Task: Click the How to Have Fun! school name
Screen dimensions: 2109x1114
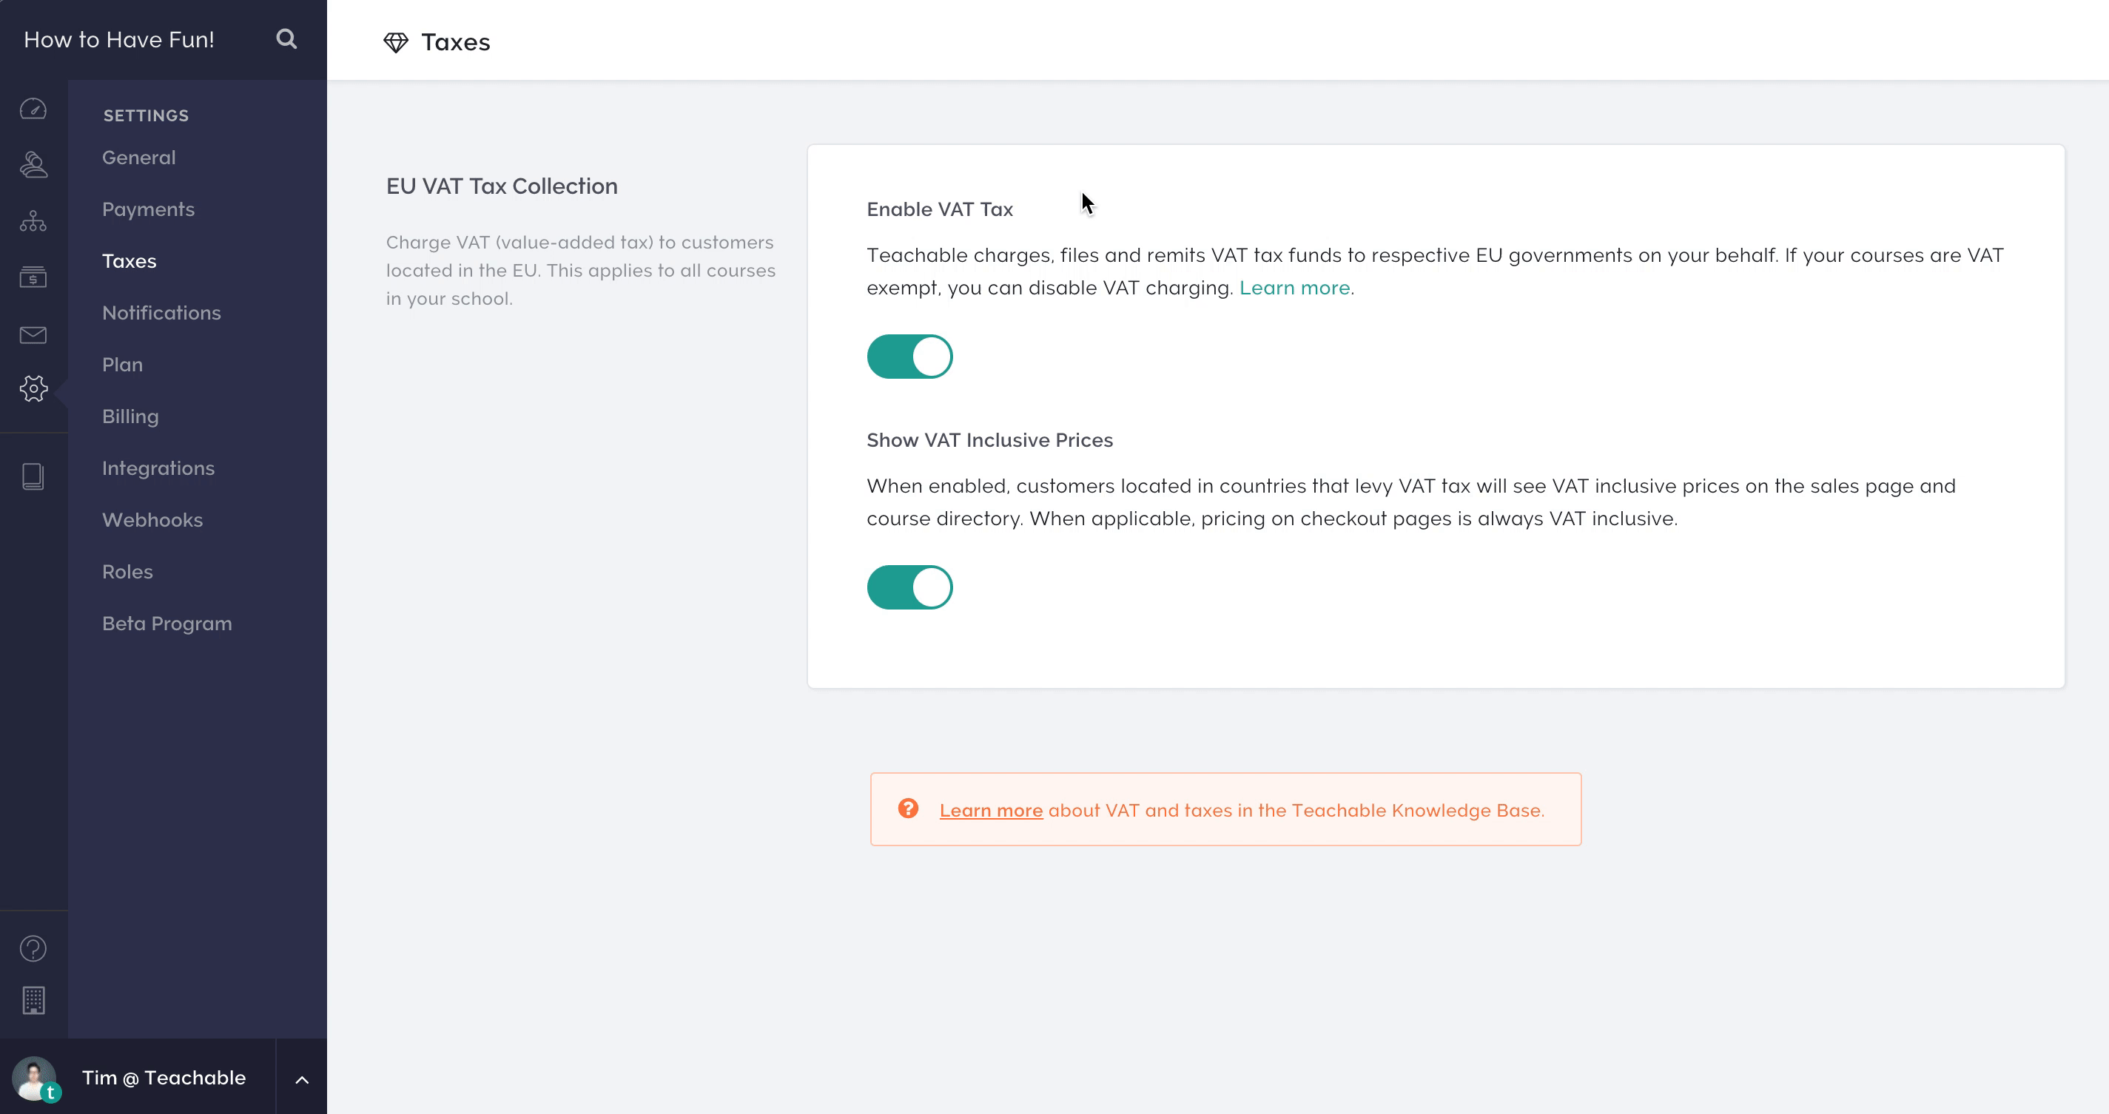Action: coord(118,39)
